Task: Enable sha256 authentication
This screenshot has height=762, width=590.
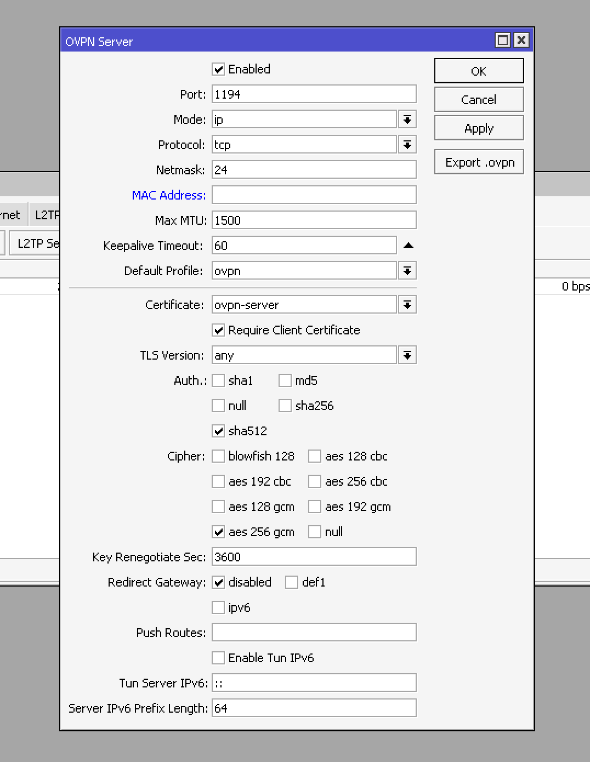Action: (x=285, y=406)
